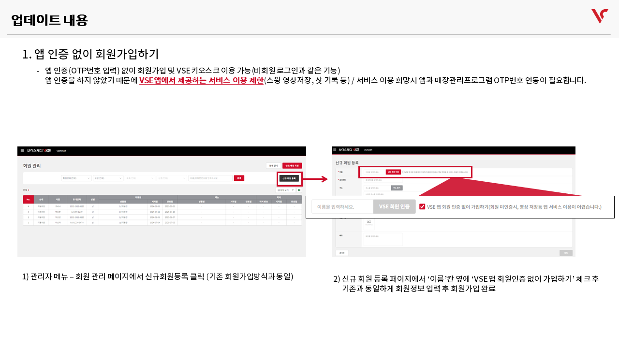Click the small name input in registration form
Viewport: 619px width, 348px height.
[x=374, y=172]
